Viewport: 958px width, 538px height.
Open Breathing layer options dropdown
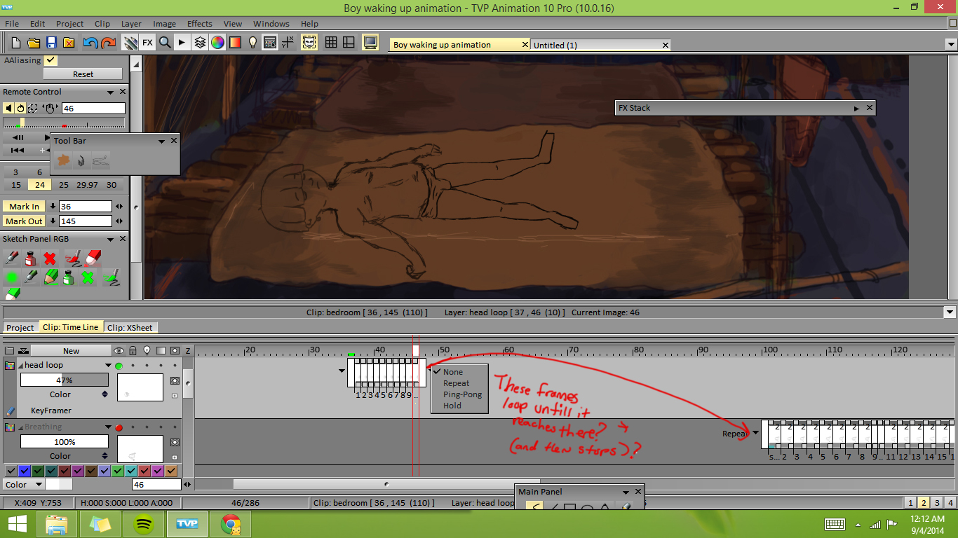[x=108, y=427]
